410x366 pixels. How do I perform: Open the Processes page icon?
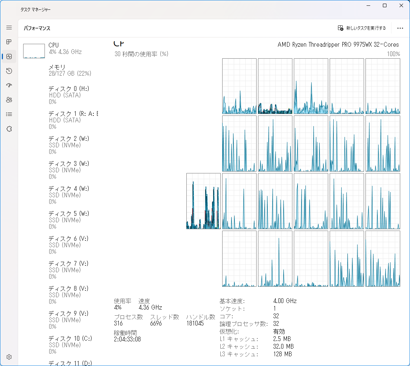tap(9, 42)
